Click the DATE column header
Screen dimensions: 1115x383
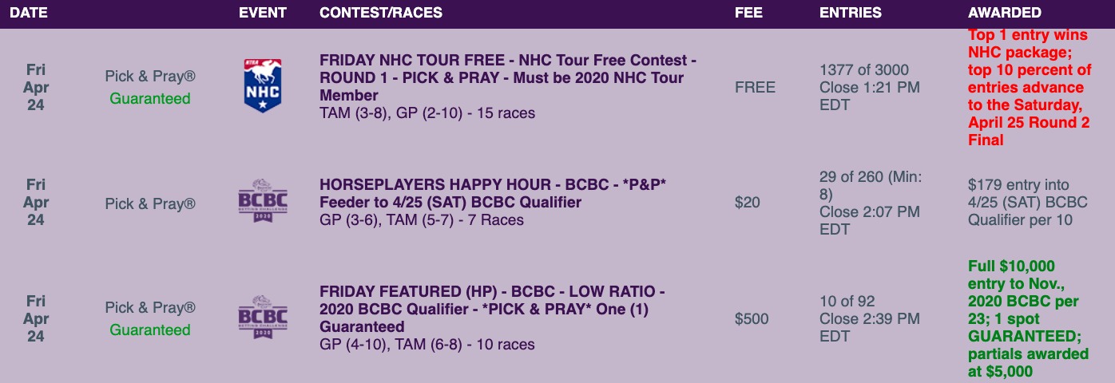click(29, 13)
